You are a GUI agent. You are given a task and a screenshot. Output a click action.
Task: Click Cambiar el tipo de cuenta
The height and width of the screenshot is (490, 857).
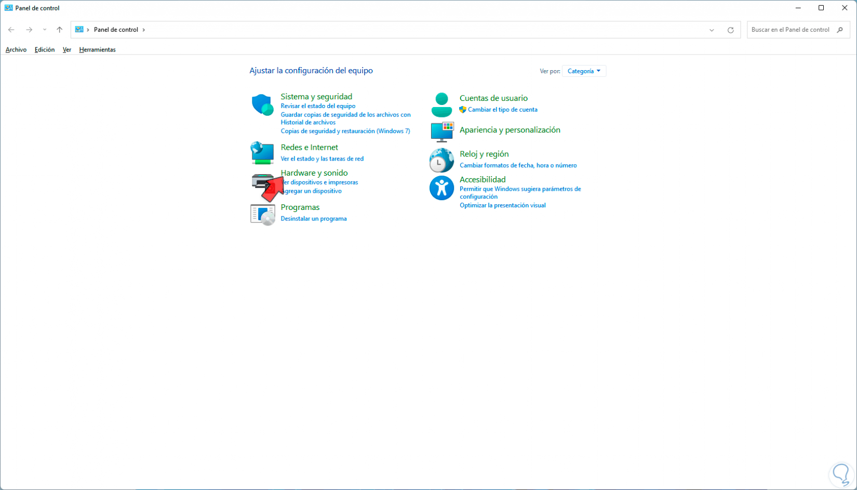point(503,110)
